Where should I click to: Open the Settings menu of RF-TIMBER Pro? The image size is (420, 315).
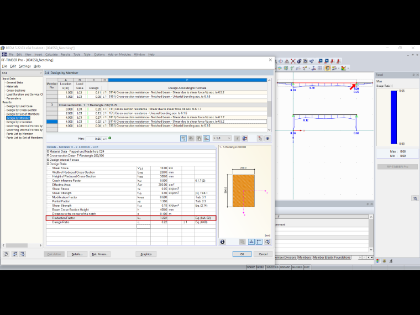tap(25, 66)
